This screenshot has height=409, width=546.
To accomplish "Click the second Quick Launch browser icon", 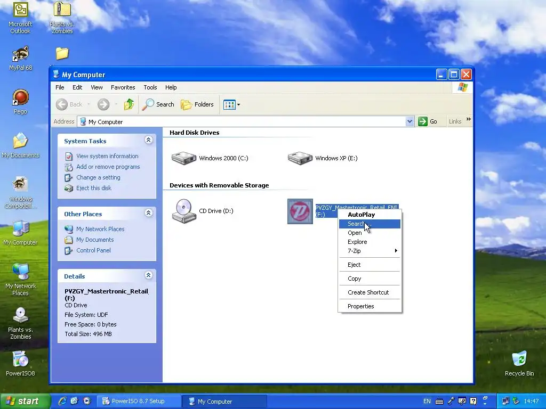I will tap(75, 401).
